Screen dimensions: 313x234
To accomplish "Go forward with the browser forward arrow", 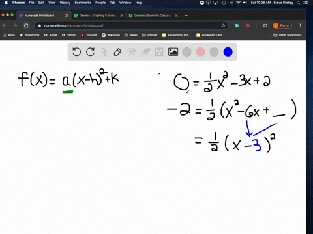I will click(15, 25).
